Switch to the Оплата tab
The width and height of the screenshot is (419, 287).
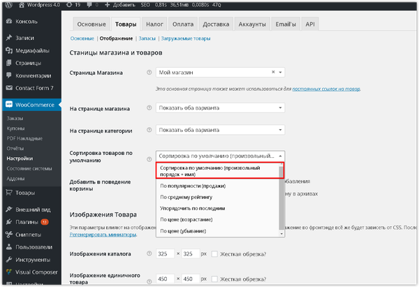[183, 24]
